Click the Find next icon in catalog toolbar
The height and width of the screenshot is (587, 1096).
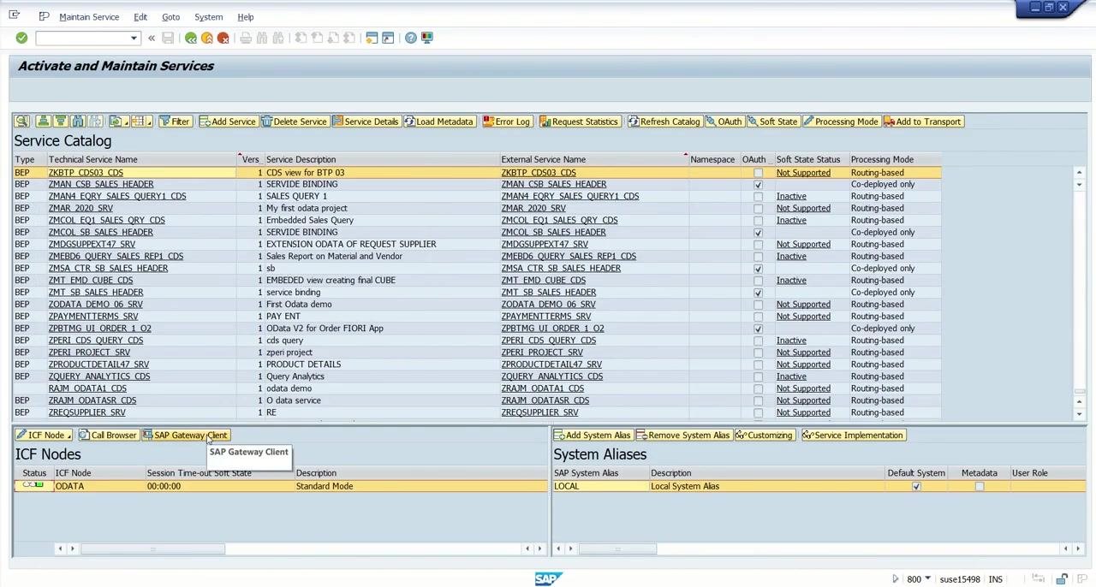[95, 122]
